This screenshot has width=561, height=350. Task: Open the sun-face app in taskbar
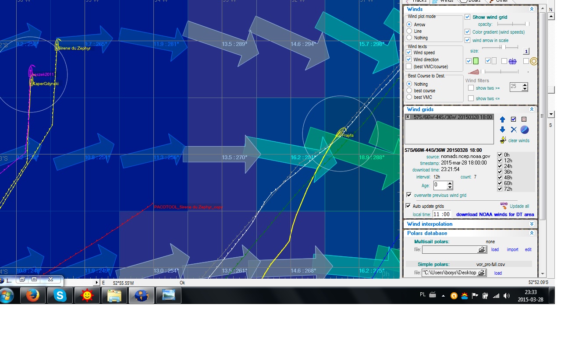(87, 296)
